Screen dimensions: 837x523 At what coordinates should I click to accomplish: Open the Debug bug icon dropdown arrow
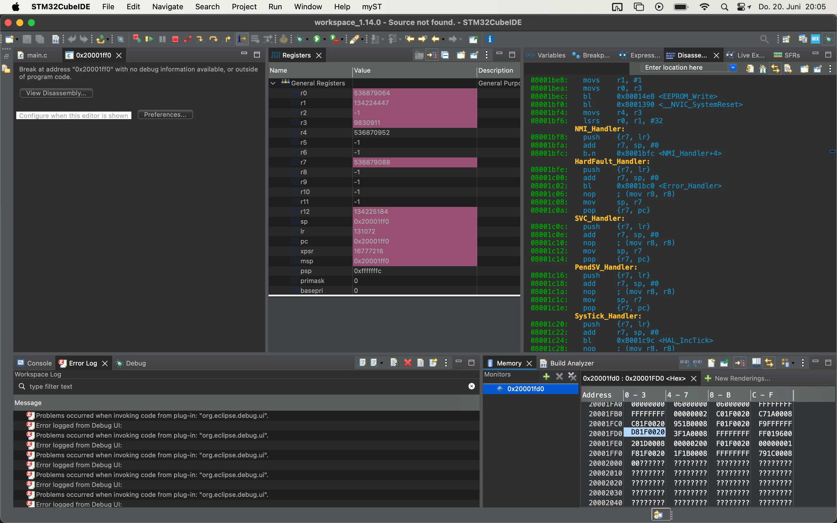tap(307, 40)
